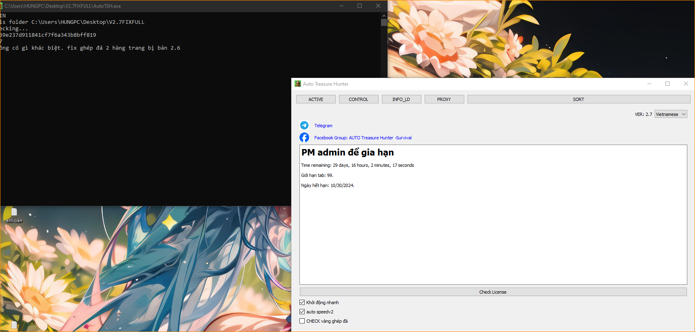Enable CHECK vàng ghép đá checkbox

302,321
